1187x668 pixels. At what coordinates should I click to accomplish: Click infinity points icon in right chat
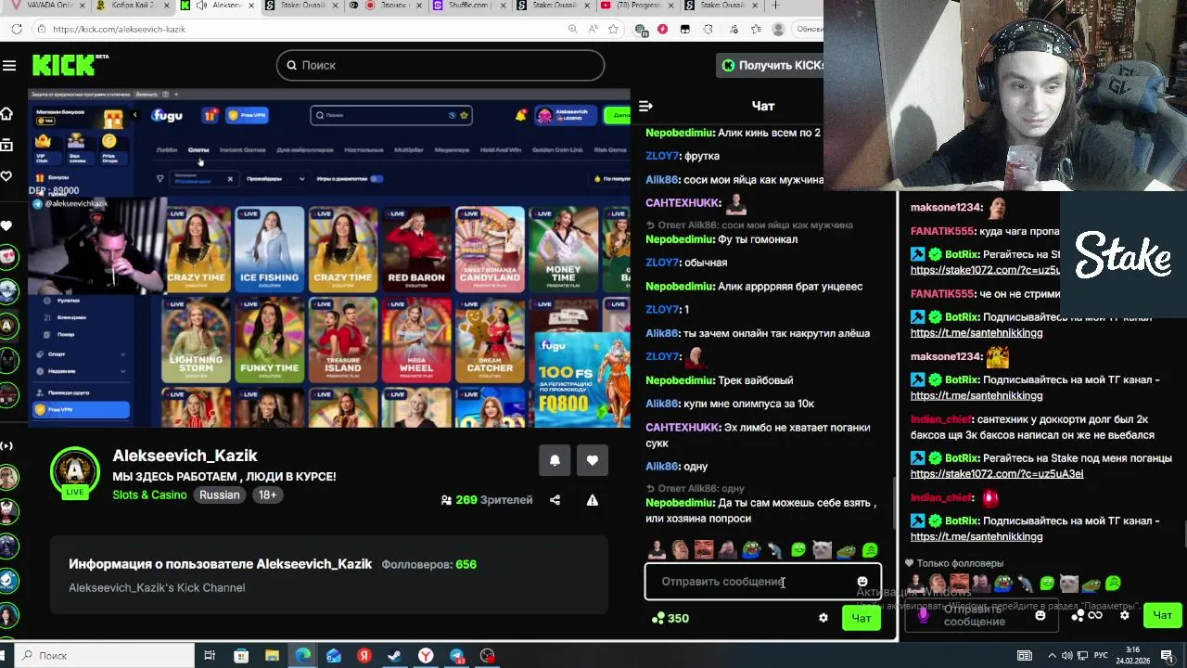pyautogui.click(x=1087, y=615)
